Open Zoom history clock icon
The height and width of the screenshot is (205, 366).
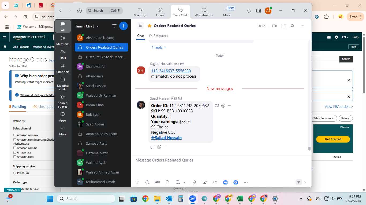[x=80, y=11]
